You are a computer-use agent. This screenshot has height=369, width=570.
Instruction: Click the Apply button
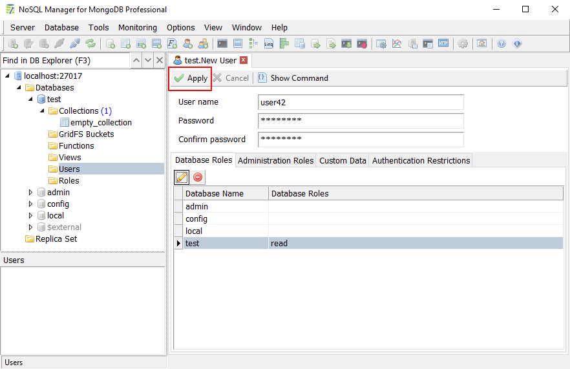point(191,78)
